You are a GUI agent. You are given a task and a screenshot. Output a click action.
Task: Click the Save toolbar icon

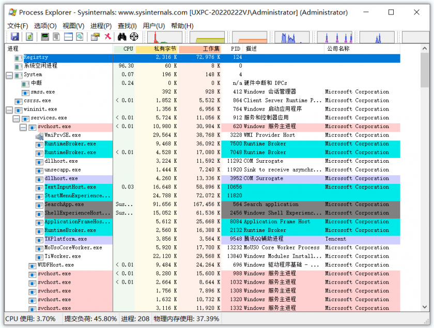coord(14,37)
